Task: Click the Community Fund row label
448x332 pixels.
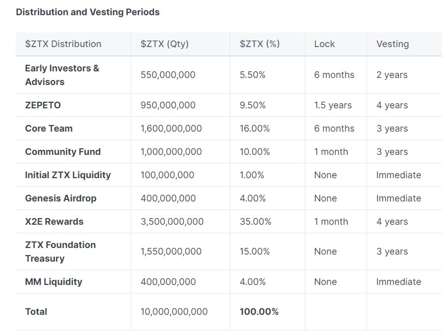Action: pyautogui.click(x=63, y=152)
